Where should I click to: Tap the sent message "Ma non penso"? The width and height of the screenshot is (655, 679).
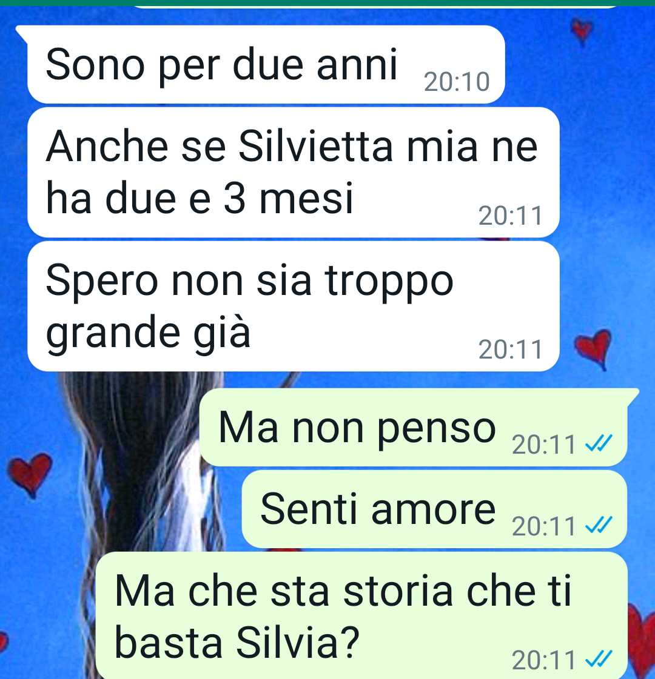point(414,428)
